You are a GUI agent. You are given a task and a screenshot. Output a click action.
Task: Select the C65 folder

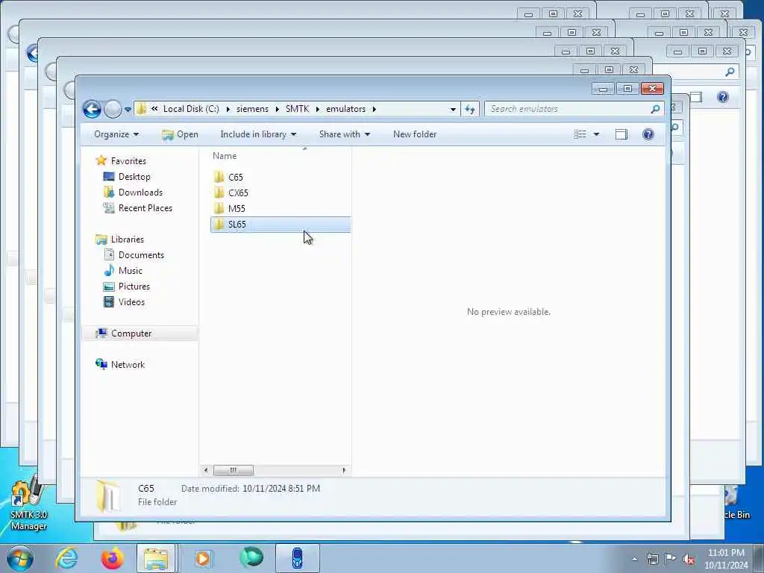tap(281, 177)
